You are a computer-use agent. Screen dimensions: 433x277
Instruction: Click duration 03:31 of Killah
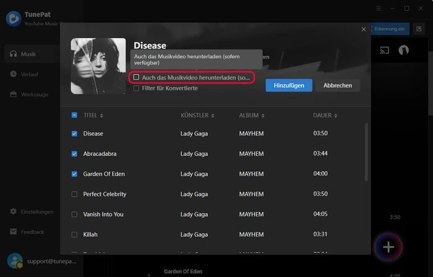pos(320,234)
